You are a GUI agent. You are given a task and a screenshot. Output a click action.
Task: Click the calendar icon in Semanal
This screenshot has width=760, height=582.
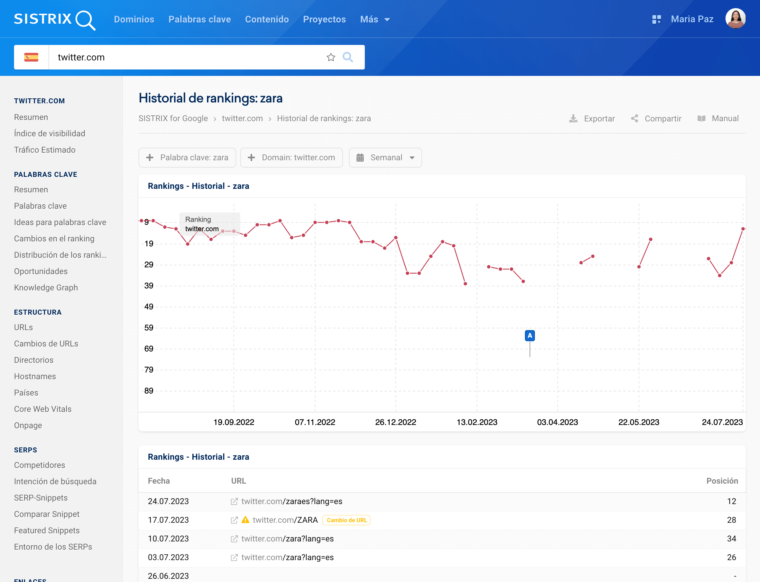pyautogui.click(x=360, y=158)
